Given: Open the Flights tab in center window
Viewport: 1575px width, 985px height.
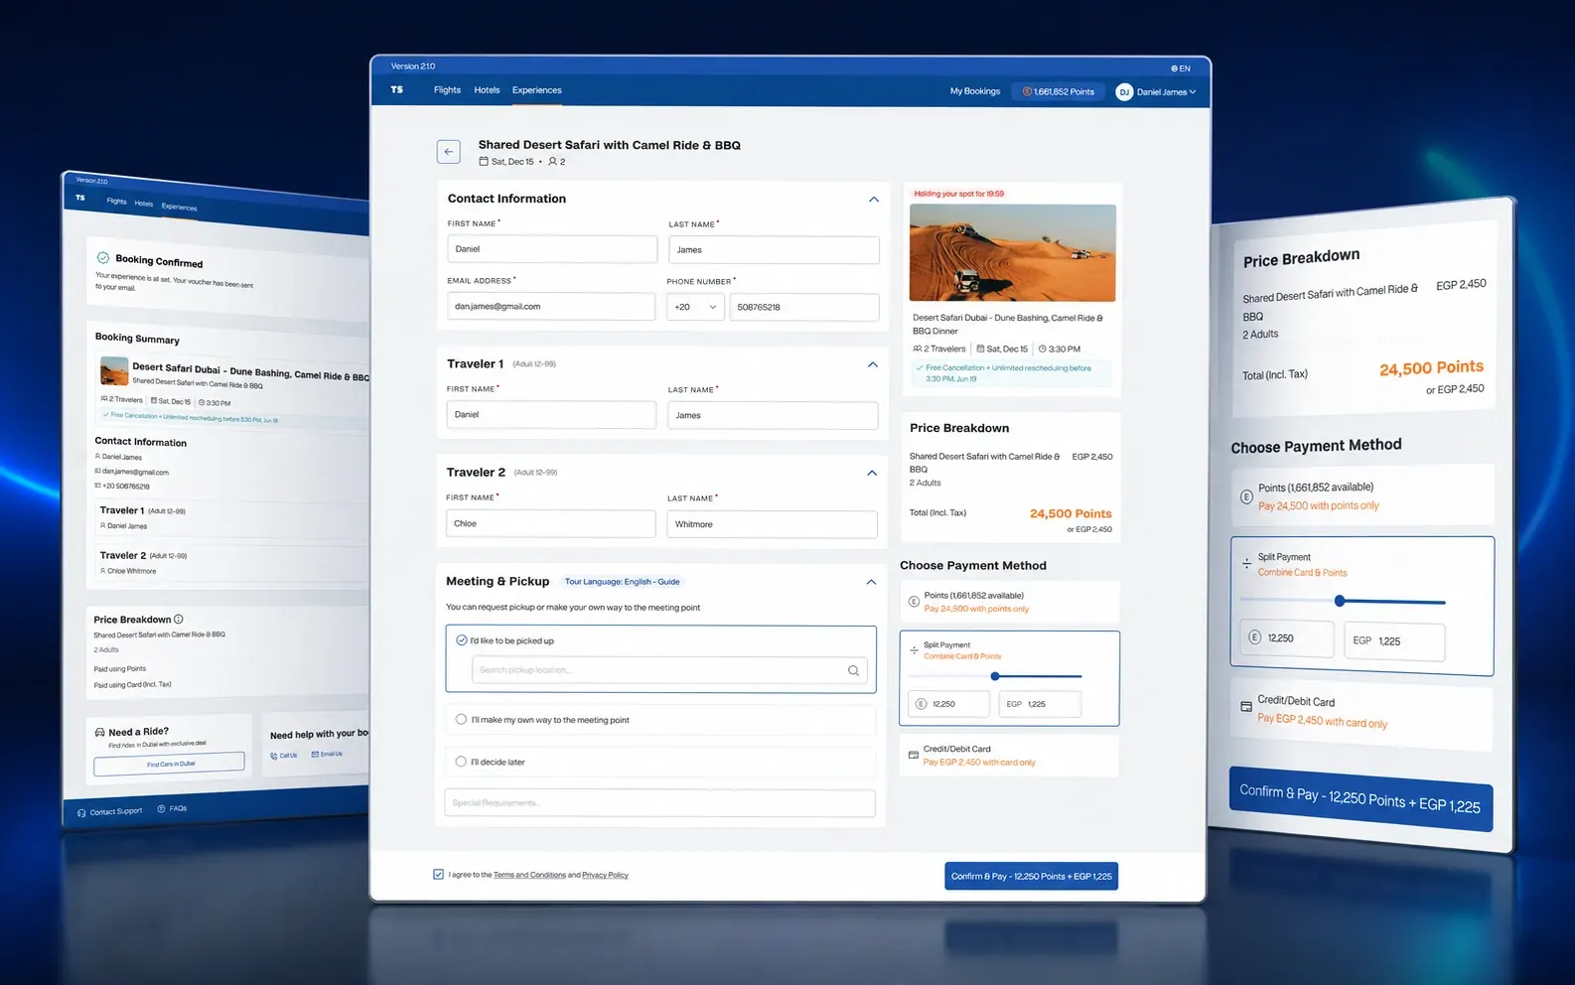Looking at the screenshot, I should tap(447, 89).
